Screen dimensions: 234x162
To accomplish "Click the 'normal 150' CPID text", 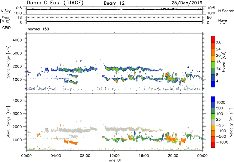I will pos(38,29).
